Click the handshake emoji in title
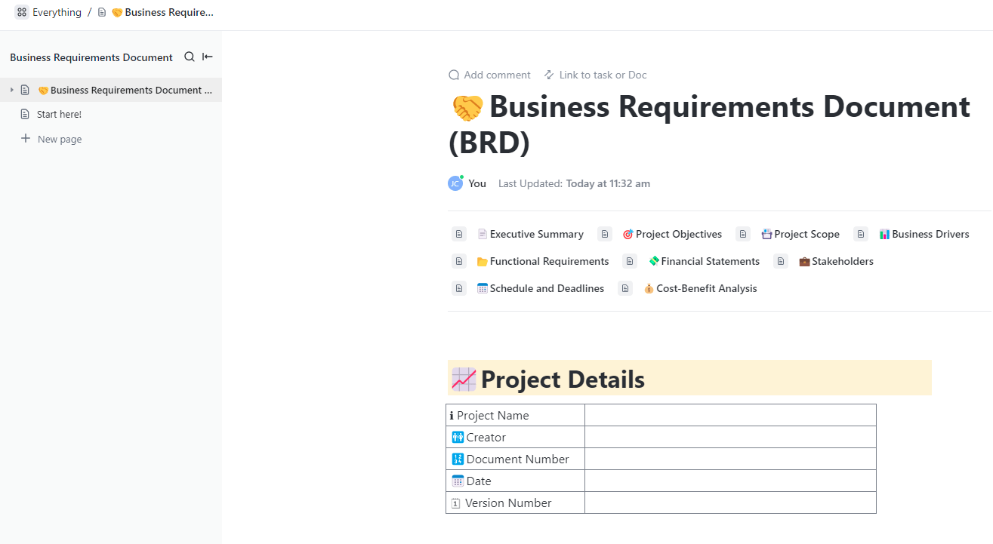Viewport: 993px width, 544px height. tap(467, 108)
